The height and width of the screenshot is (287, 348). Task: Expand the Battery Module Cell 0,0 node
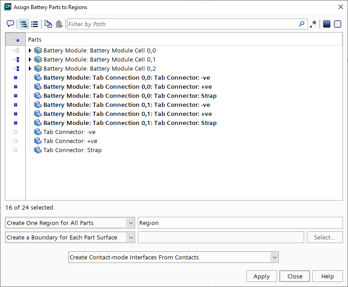pos(30,51)
